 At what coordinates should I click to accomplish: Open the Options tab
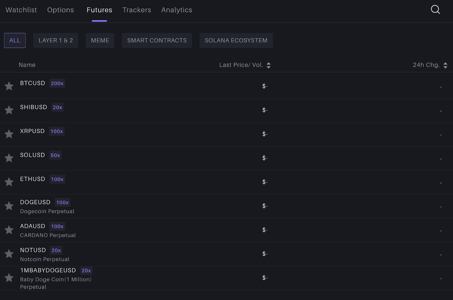[60, 10]
